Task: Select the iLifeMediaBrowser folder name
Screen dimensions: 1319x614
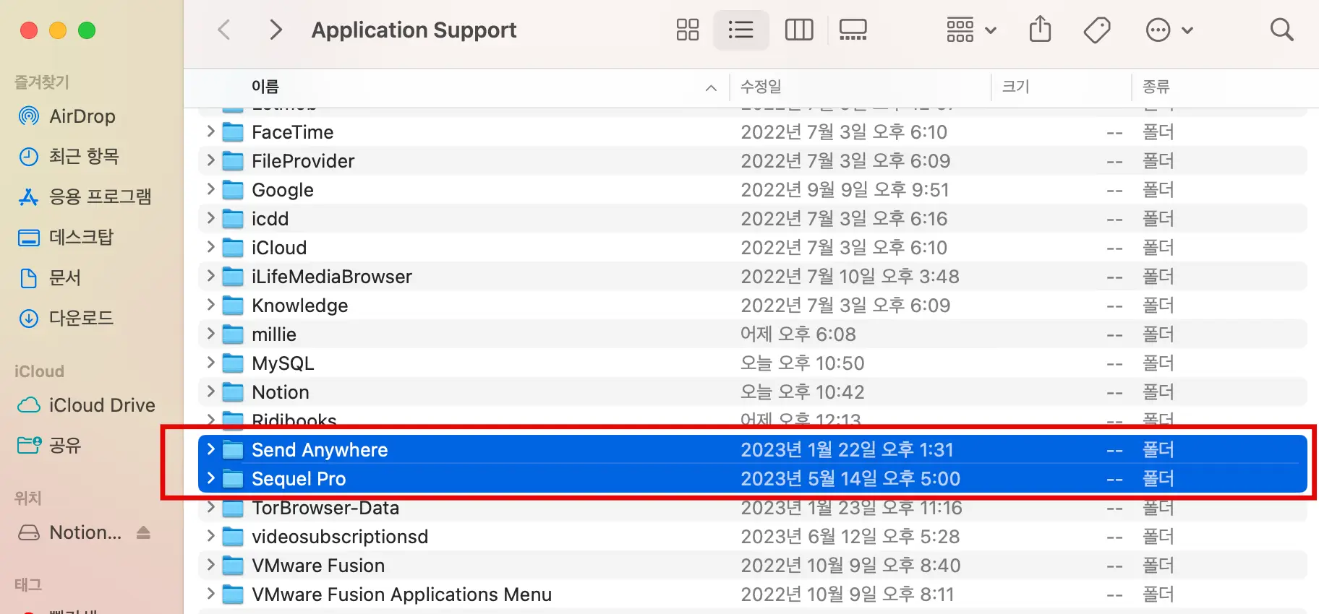Action: (x=331, y=277)
